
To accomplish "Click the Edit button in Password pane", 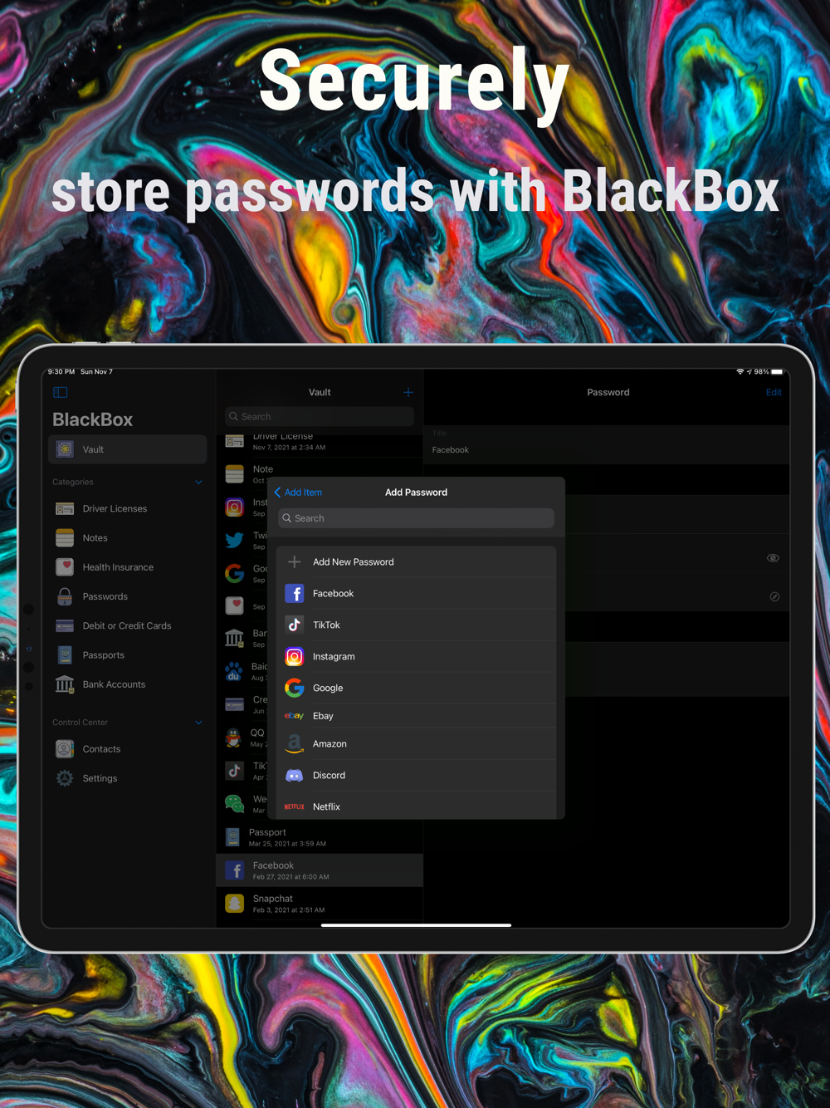I will coord(774,392).
